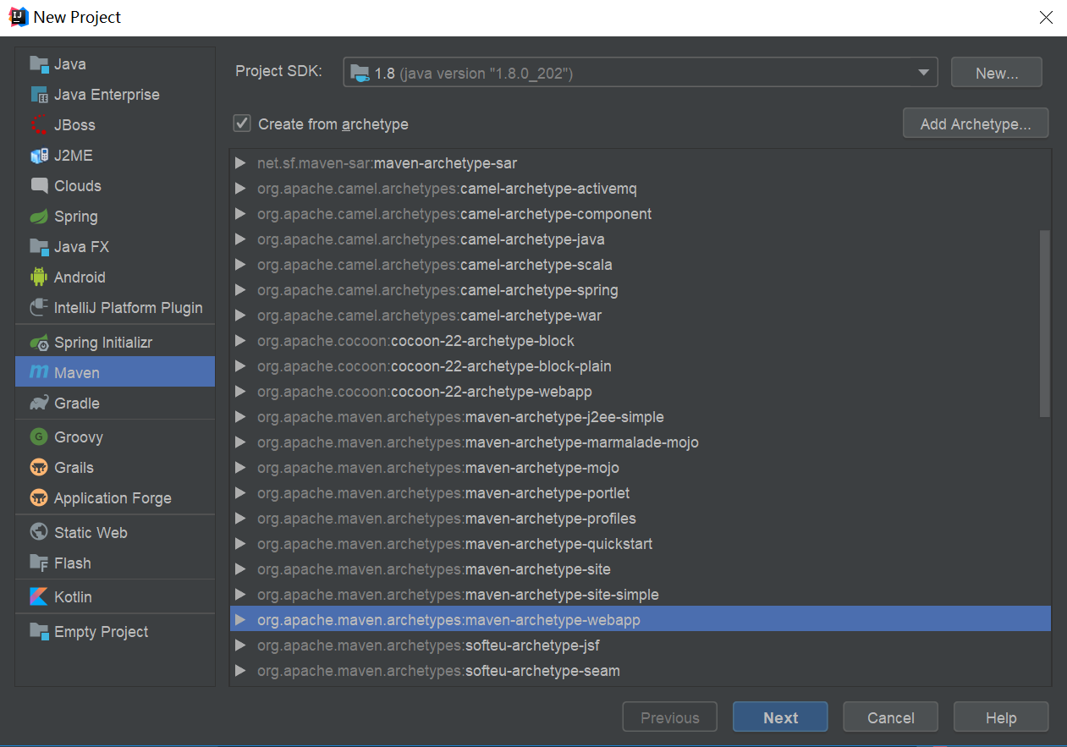Expand camel-archetype-spring node
The height and width of the screenshot is (747, 1067).
coord(240,290)
